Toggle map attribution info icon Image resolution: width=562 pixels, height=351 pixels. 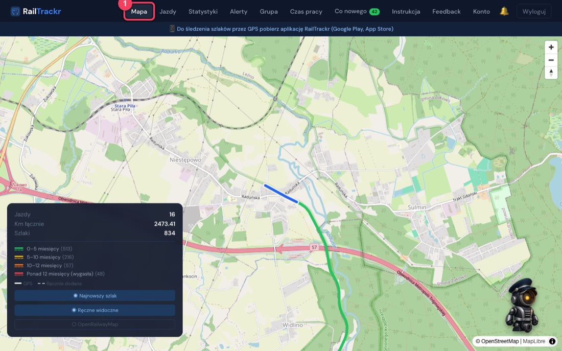click(x=552, y=341)
